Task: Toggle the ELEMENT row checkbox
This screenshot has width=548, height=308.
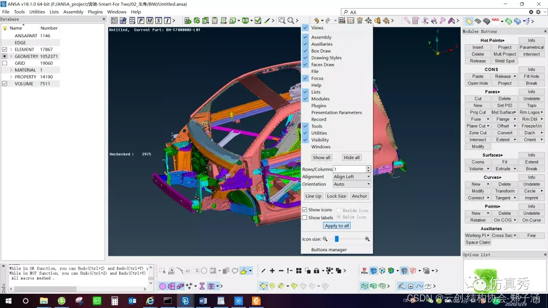Action: pos(5,50)
